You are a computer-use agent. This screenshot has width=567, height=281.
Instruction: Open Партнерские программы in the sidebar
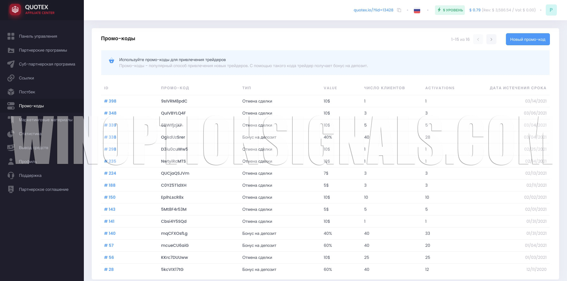pos(43,50)
